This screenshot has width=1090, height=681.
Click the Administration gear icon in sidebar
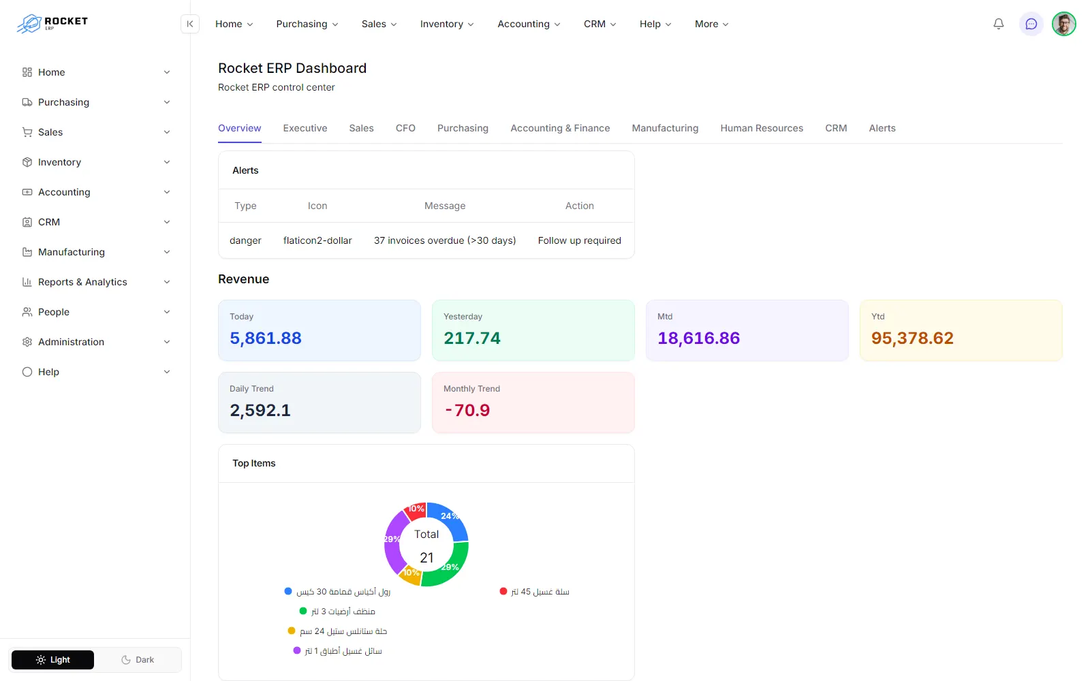point(27,342)
